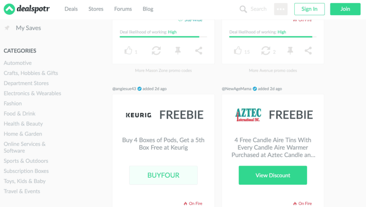Click View Discount for Aztec deal
This screenshot has height=207, width=366.
pyautogui.click(x=273, y=175)
